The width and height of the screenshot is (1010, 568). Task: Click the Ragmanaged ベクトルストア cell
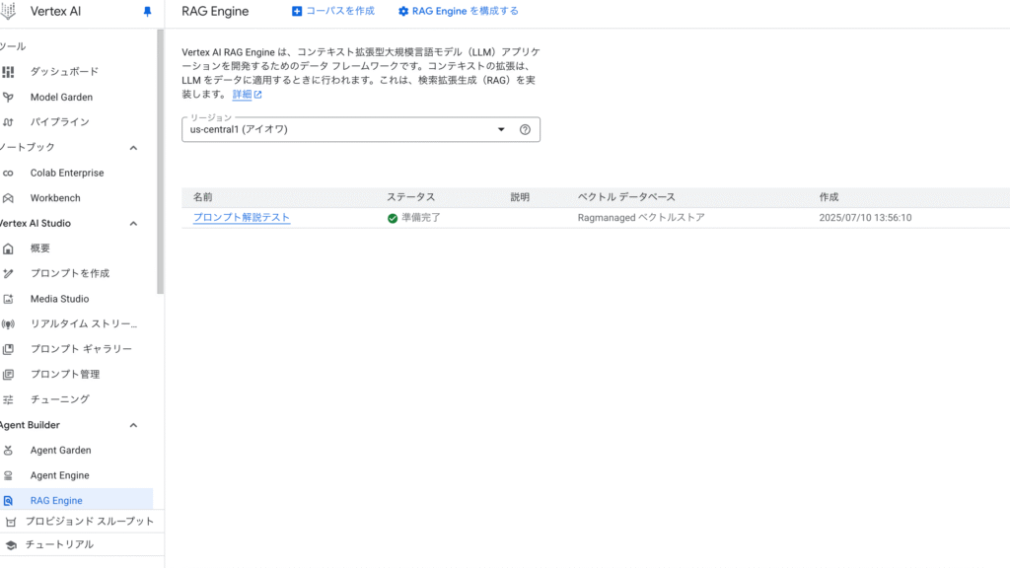point(641,218)
